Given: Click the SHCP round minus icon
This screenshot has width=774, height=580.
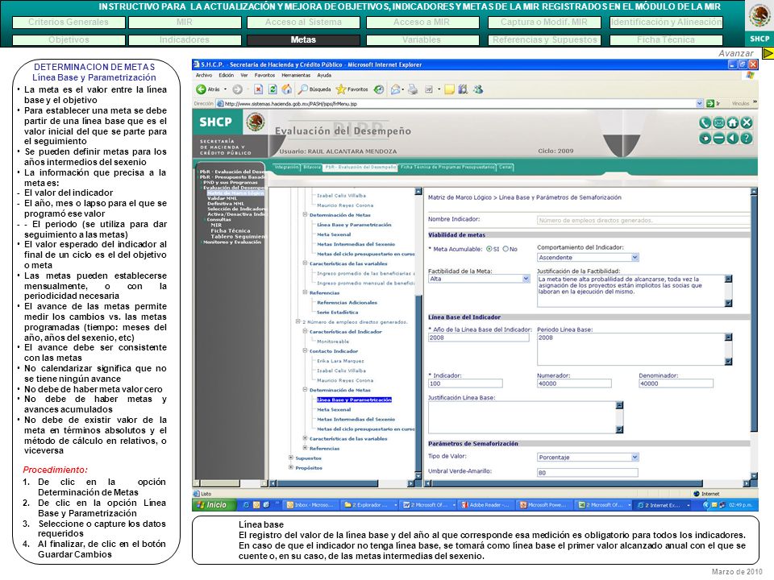Looking at the screenshot, I should 718,139.
